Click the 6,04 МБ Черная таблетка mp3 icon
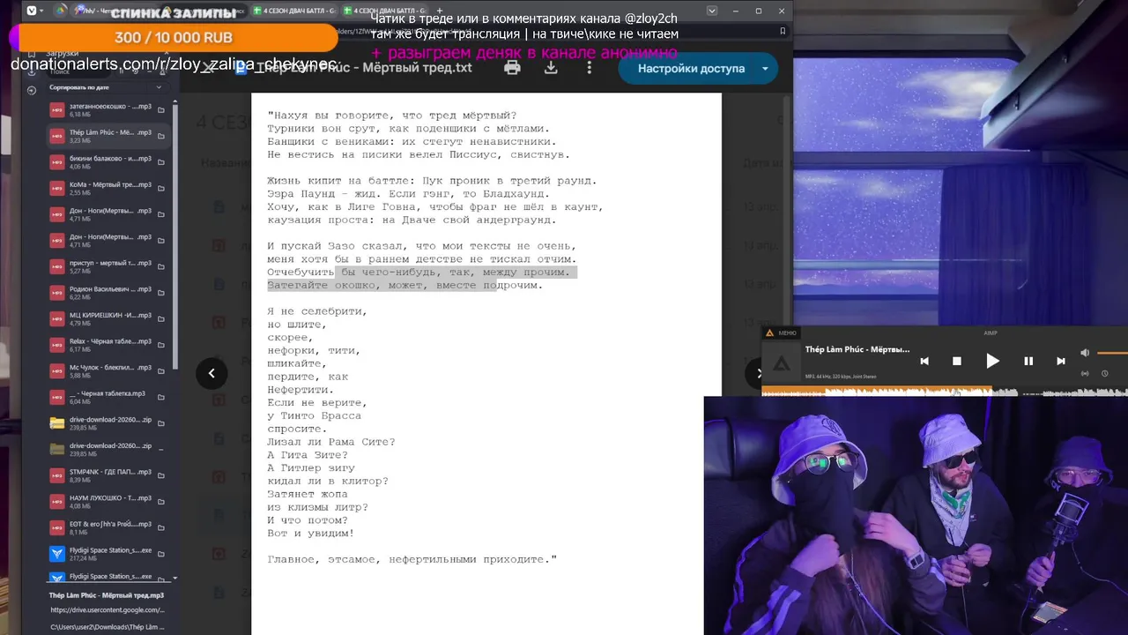This screenshot has height=635, width=1128. click(x=57, y=397)
